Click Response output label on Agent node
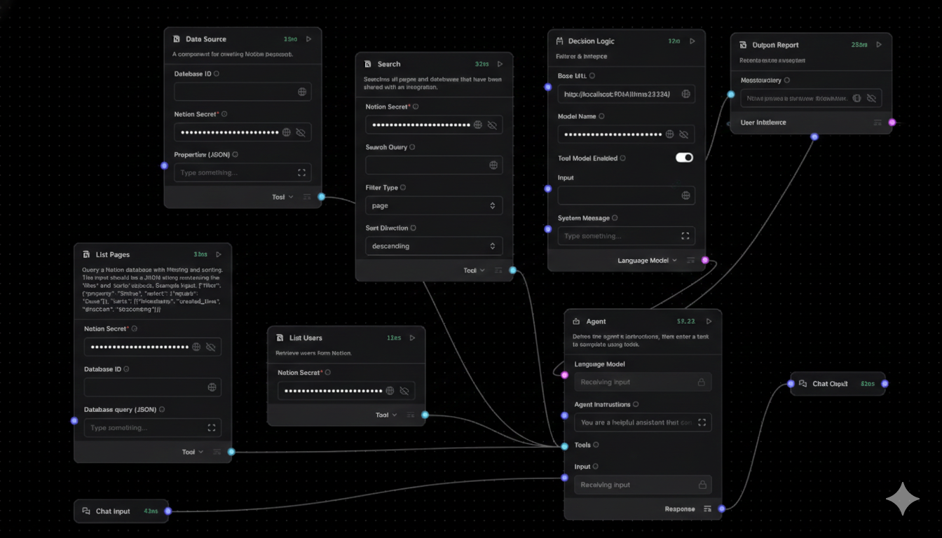The height and width of the screenshot is (538, 942). [x=679, y=509]
